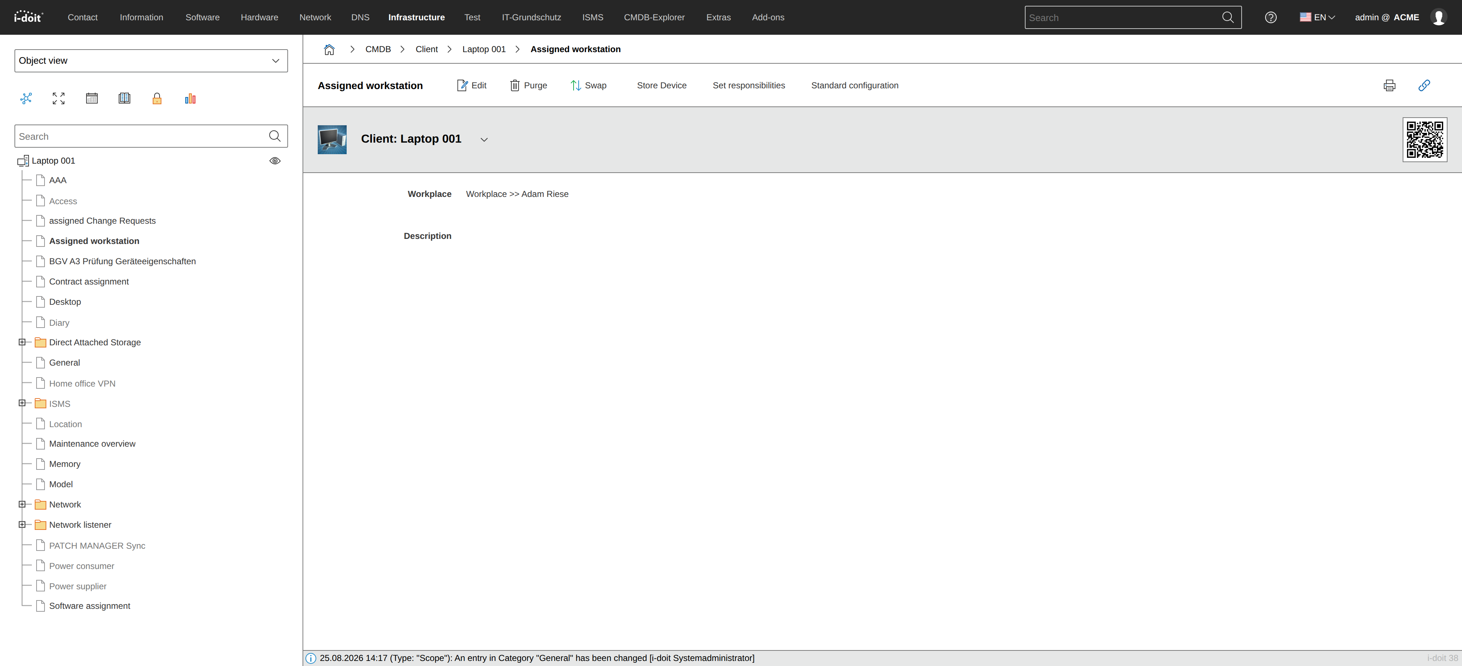Screen dimensions: 1462x666
Task: Open the Add-ons menu
Action: (768, 18)
